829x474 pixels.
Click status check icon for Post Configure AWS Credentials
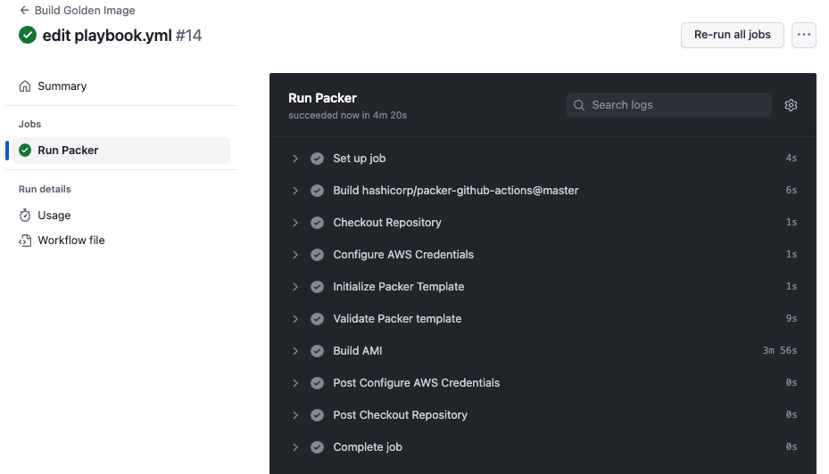pos(317,383)
